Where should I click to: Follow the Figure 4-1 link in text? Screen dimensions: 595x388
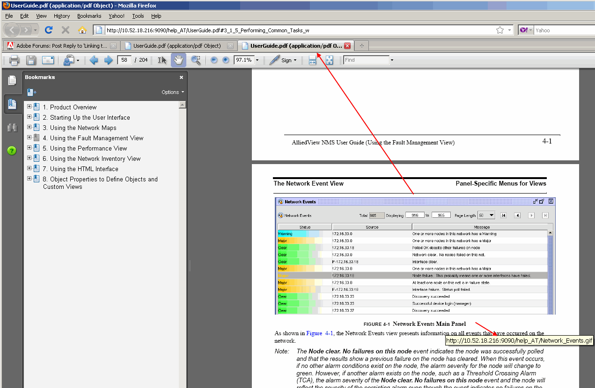320,333
